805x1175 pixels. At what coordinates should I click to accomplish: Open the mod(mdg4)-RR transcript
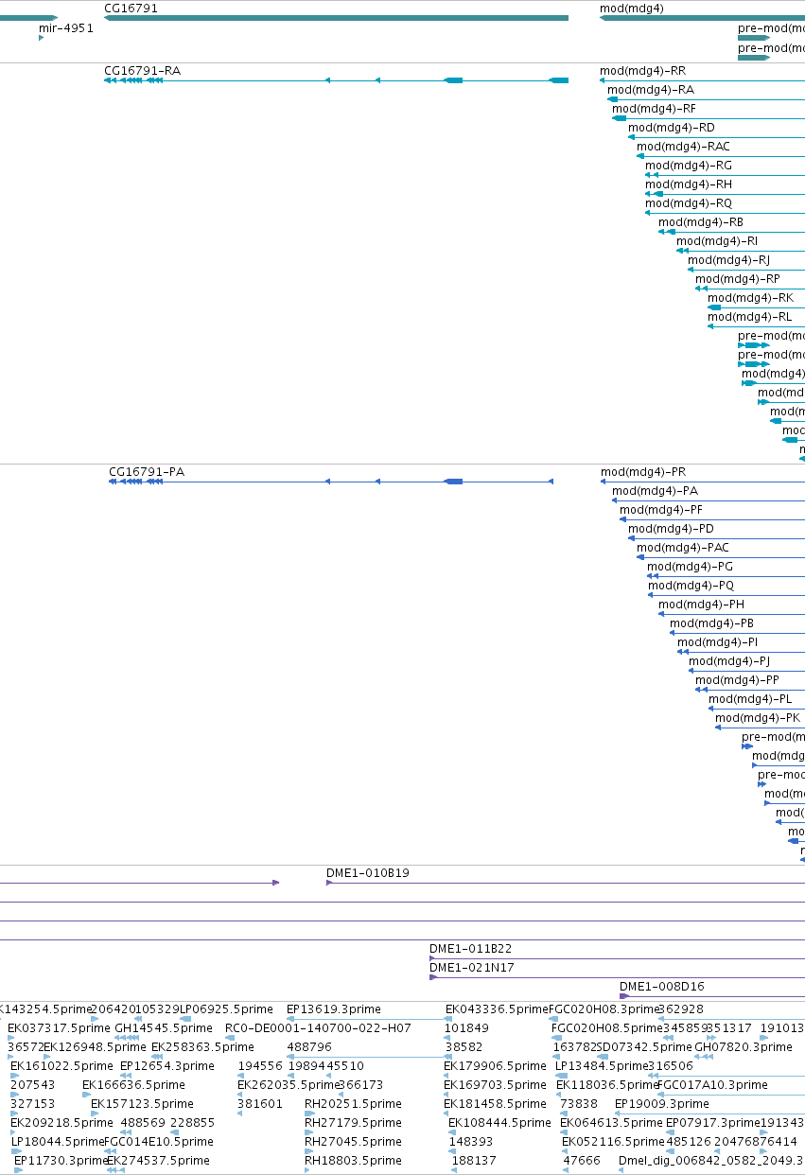(643, 70)
